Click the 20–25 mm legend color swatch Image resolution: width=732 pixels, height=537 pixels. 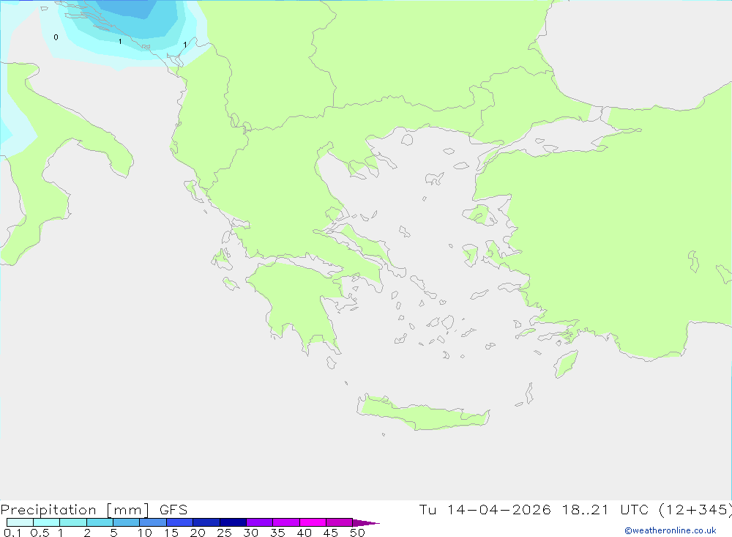(206, 522)
